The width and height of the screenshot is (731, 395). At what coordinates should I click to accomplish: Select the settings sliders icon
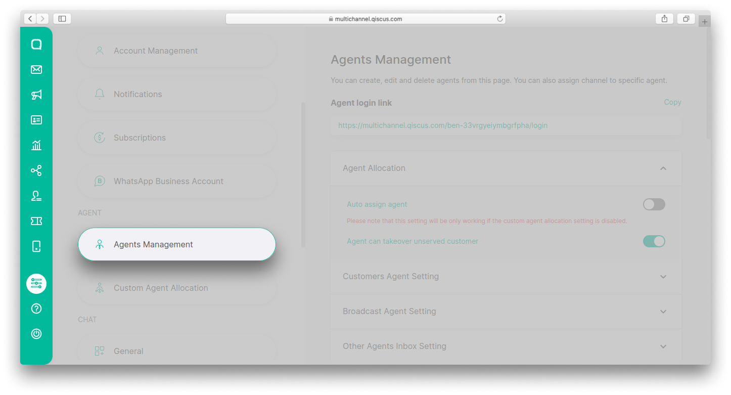(x=36, y=283)
